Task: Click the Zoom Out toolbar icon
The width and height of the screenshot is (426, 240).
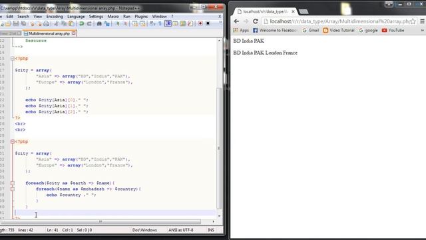Action: pyautogui.click(x=125, y=24)
